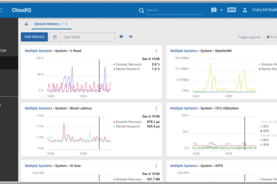This screenshot has height=184, width=277.
Task: Click the Add Metrics button
Action: [34, 37]
